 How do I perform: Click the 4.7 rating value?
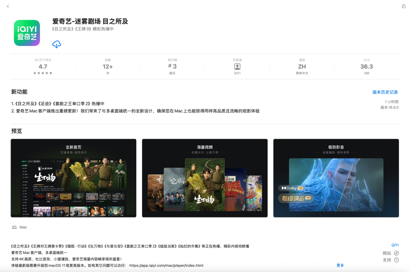click(43, 67)
